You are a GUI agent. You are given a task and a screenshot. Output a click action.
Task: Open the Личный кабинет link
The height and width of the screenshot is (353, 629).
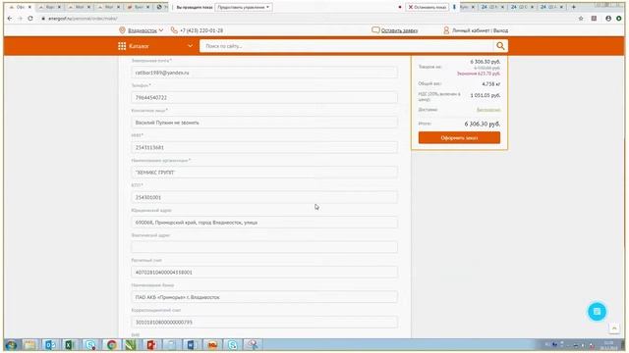[471, 30]
